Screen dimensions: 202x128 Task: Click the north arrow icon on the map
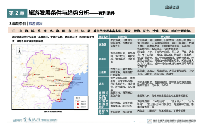coord(19,50)
